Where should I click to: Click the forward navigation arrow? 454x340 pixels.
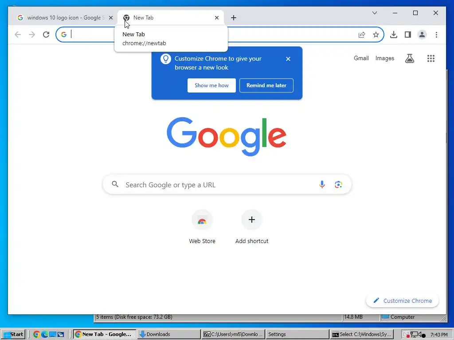tap(32, 35)
